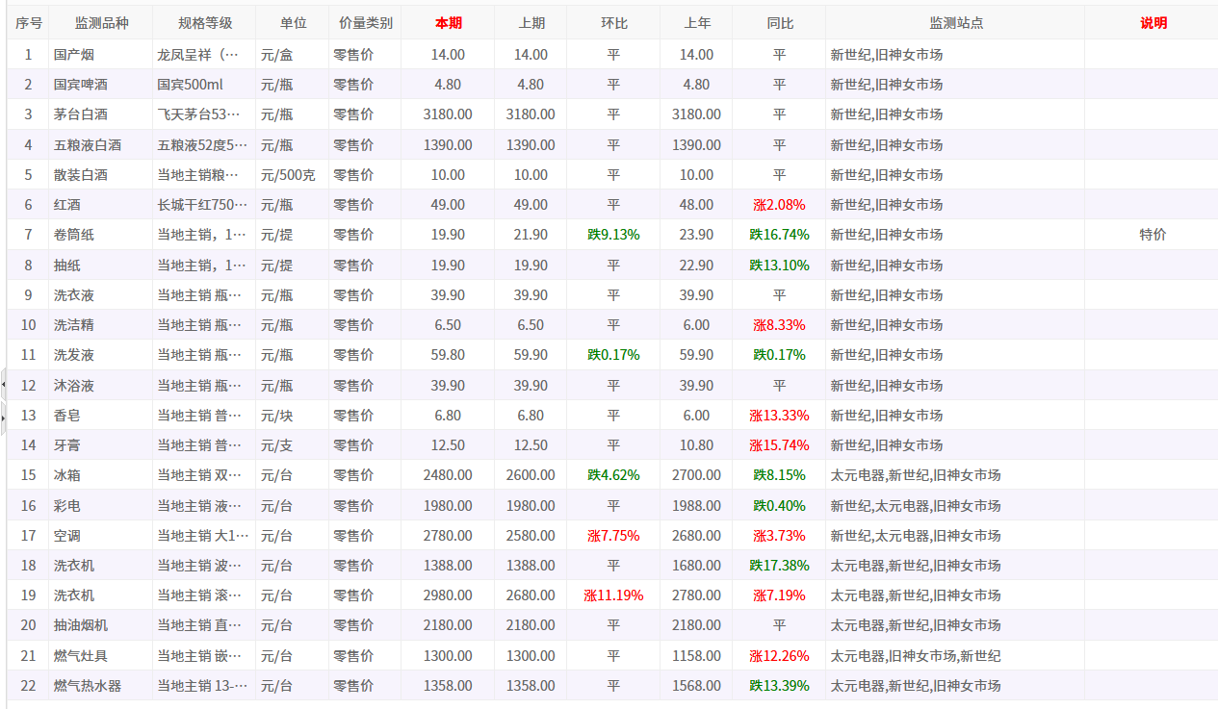This screenshot has height=709, width=1218.
Task: Click 长城干红750 specification cell
Action: [203, 205]
